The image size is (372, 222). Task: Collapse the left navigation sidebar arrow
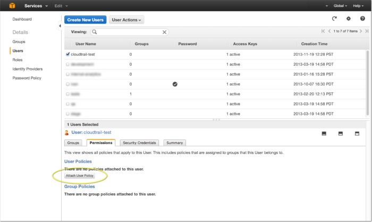click(x=59, y=25)
